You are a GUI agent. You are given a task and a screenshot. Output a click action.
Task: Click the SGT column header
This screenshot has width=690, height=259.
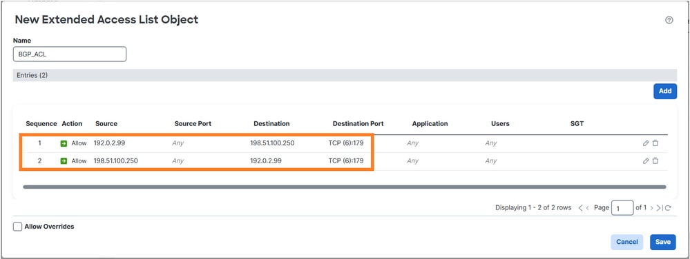point(577,124)
